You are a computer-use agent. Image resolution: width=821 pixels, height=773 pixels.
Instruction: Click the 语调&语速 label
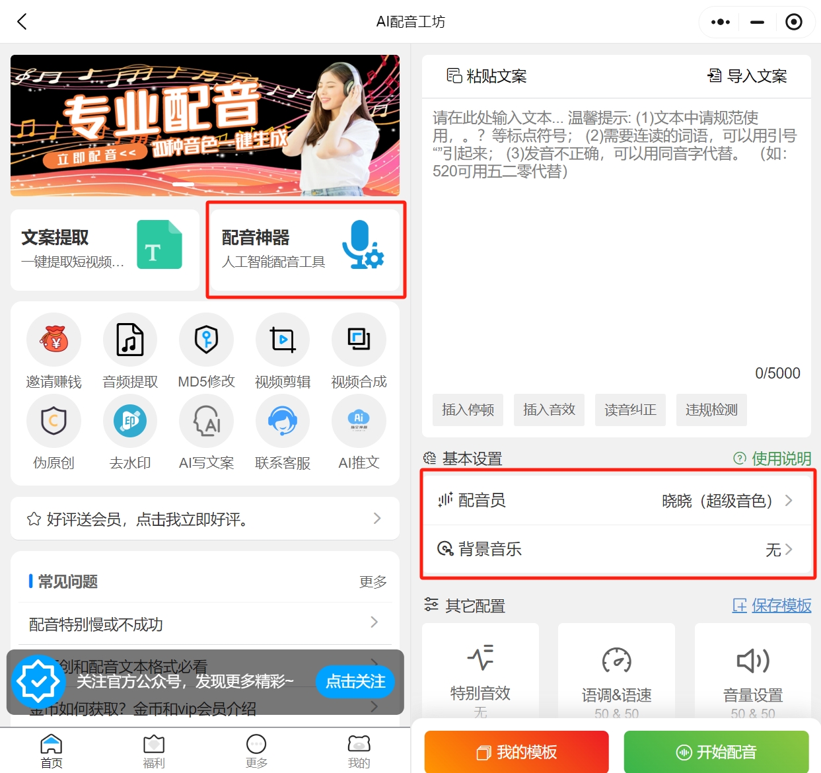tap(617, 695)
